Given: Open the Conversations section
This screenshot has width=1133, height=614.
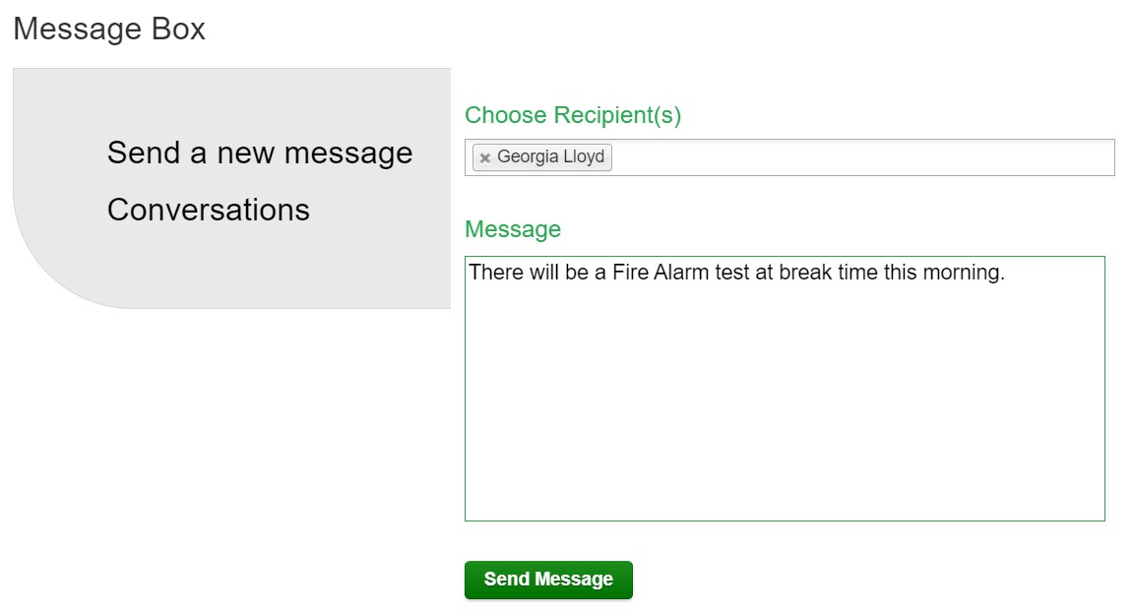Looking at the screenshot, I should click(209, 210).
